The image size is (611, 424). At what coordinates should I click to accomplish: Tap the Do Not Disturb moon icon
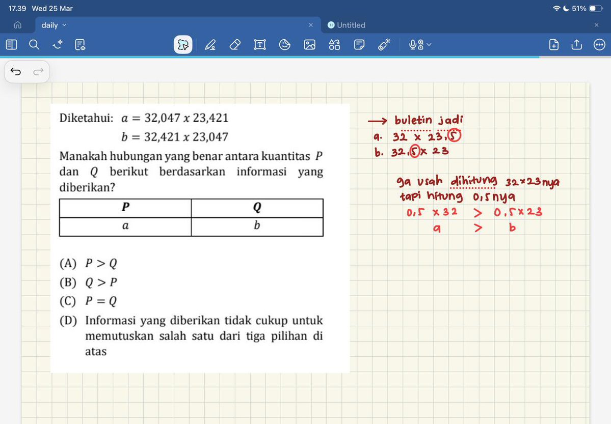(566, 9)
